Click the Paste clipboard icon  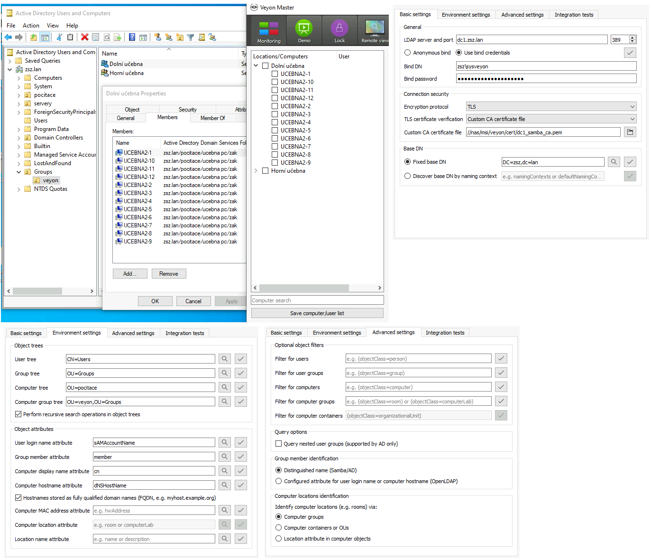tap(70, 37)
